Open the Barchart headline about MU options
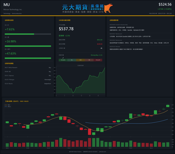 [x=126, y=49]
